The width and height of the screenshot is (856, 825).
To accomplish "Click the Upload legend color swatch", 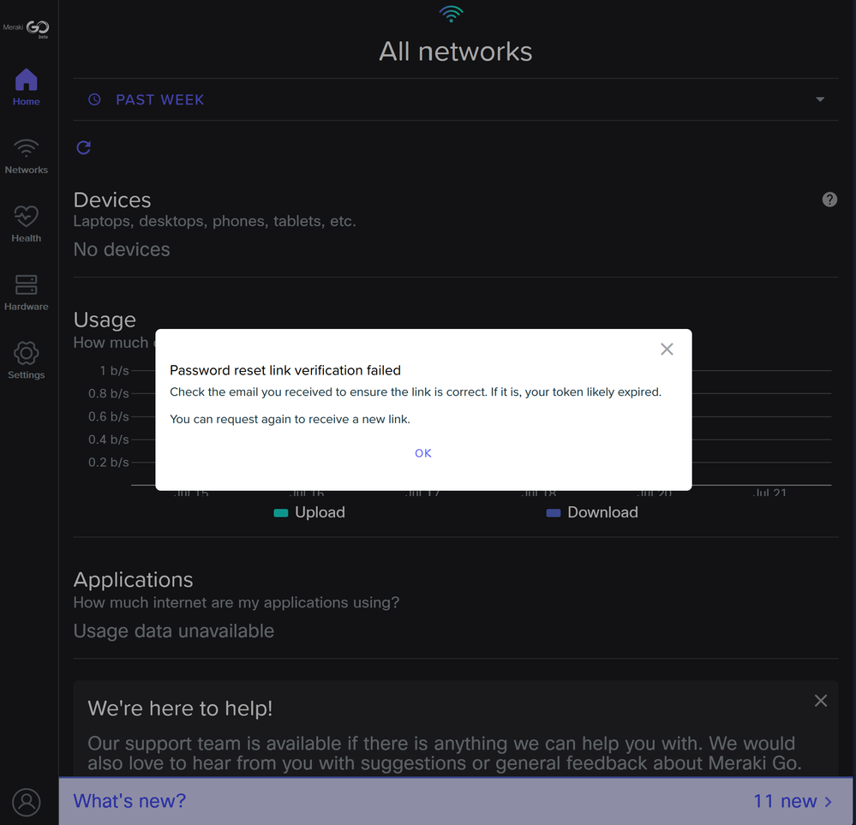I will click(280, 513).
